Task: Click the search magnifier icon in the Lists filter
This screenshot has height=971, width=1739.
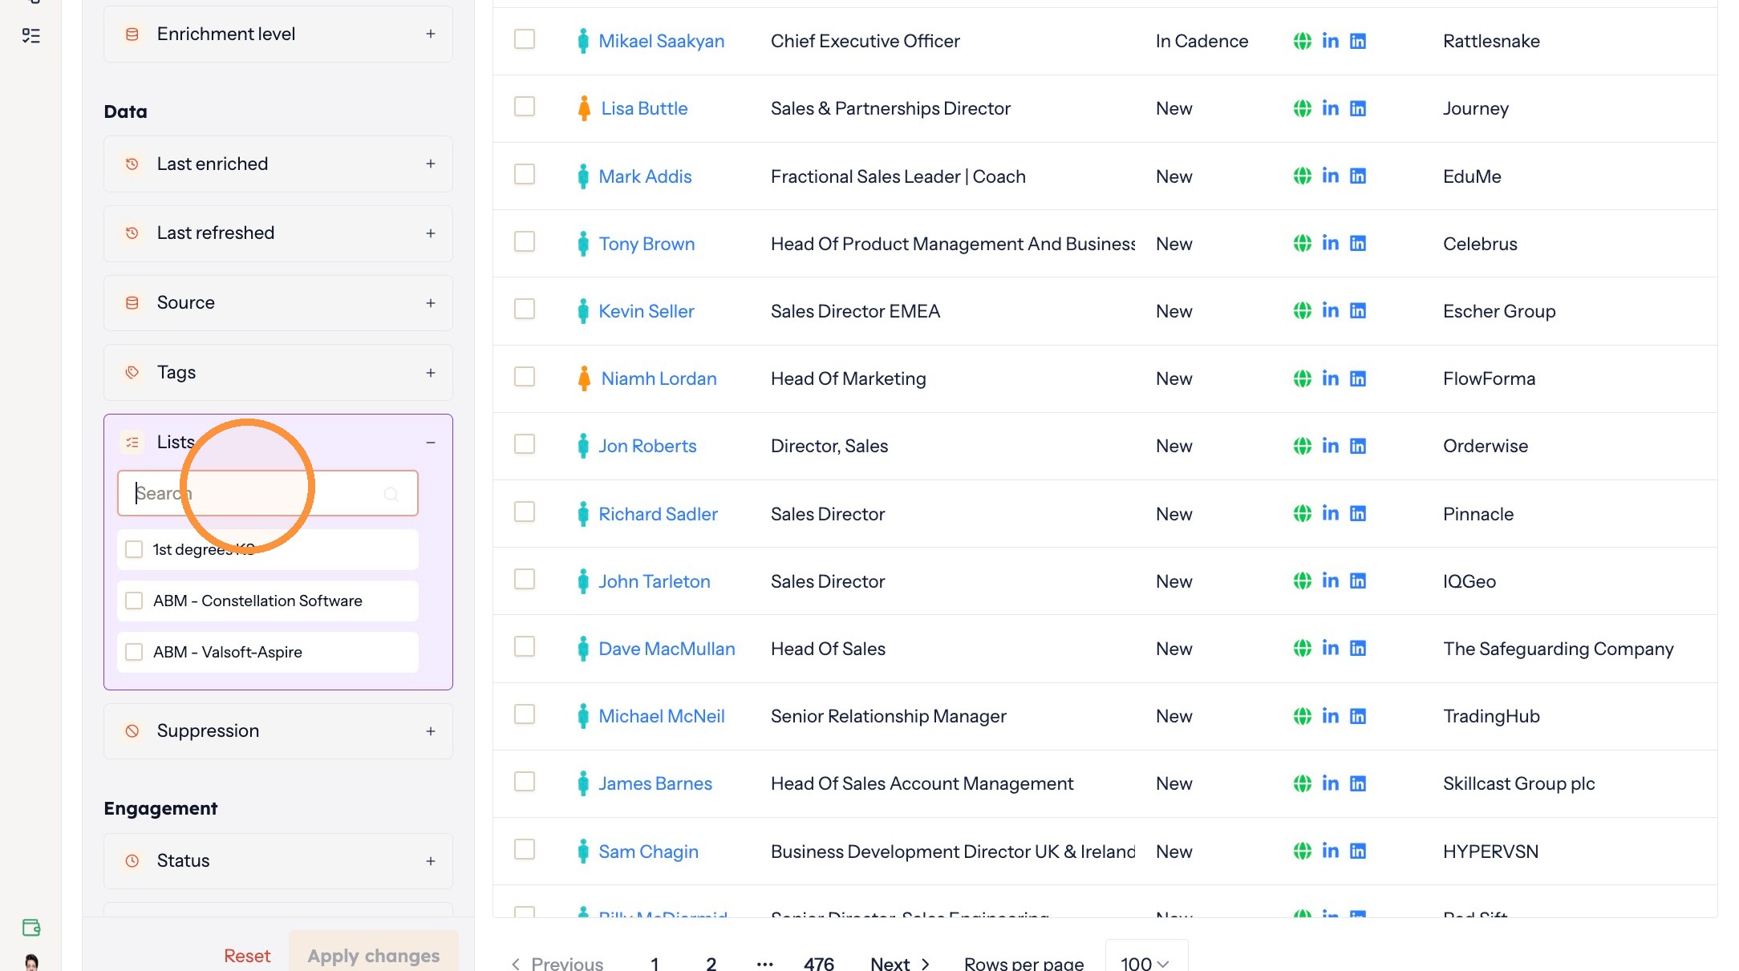Action: point(391,494)
